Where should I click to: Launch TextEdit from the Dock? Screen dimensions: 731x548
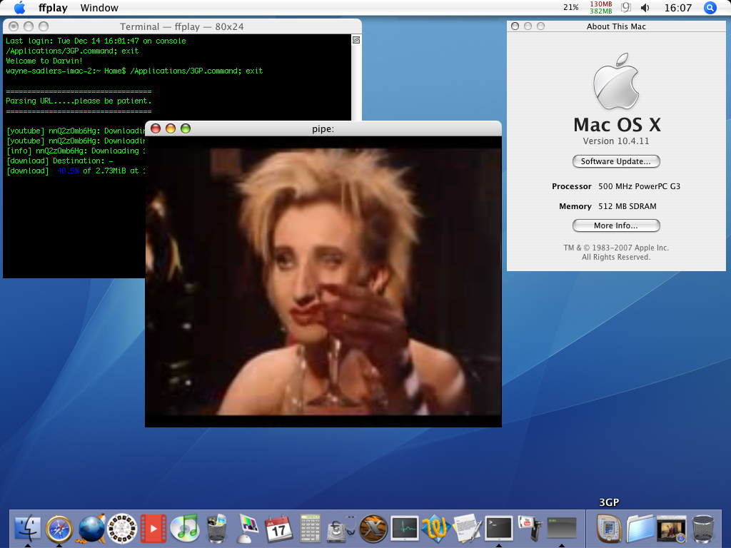coord(467,529)
